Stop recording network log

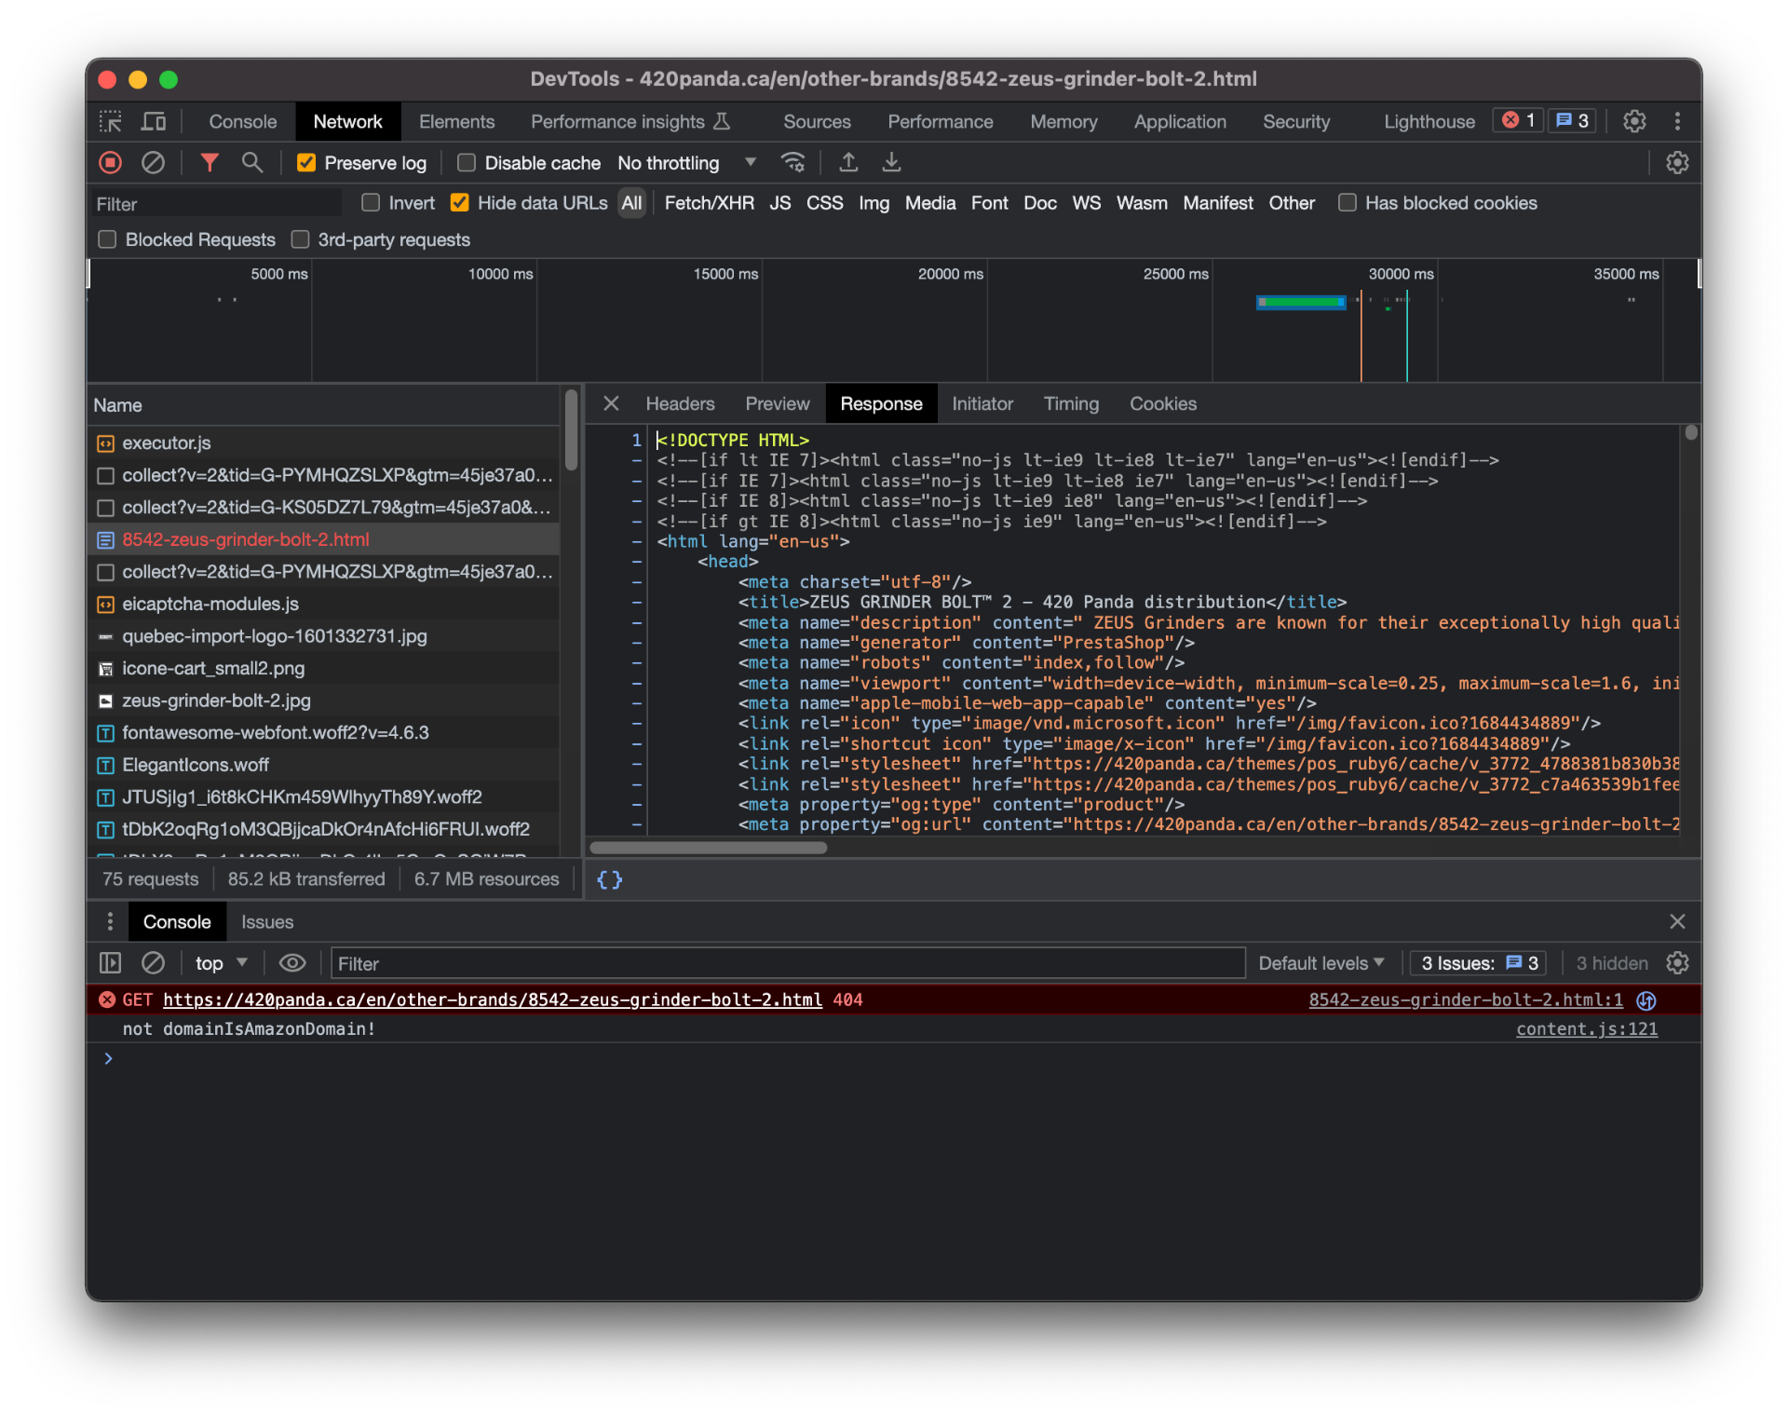click(110, 163)
